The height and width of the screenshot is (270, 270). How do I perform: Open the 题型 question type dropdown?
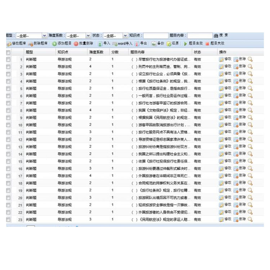pyautogui.click(x=31, y=36)
